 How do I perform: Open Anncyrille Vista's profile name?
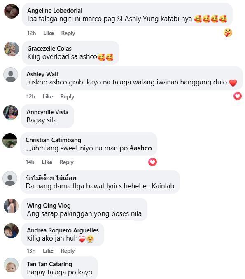[x=47, y=112]
